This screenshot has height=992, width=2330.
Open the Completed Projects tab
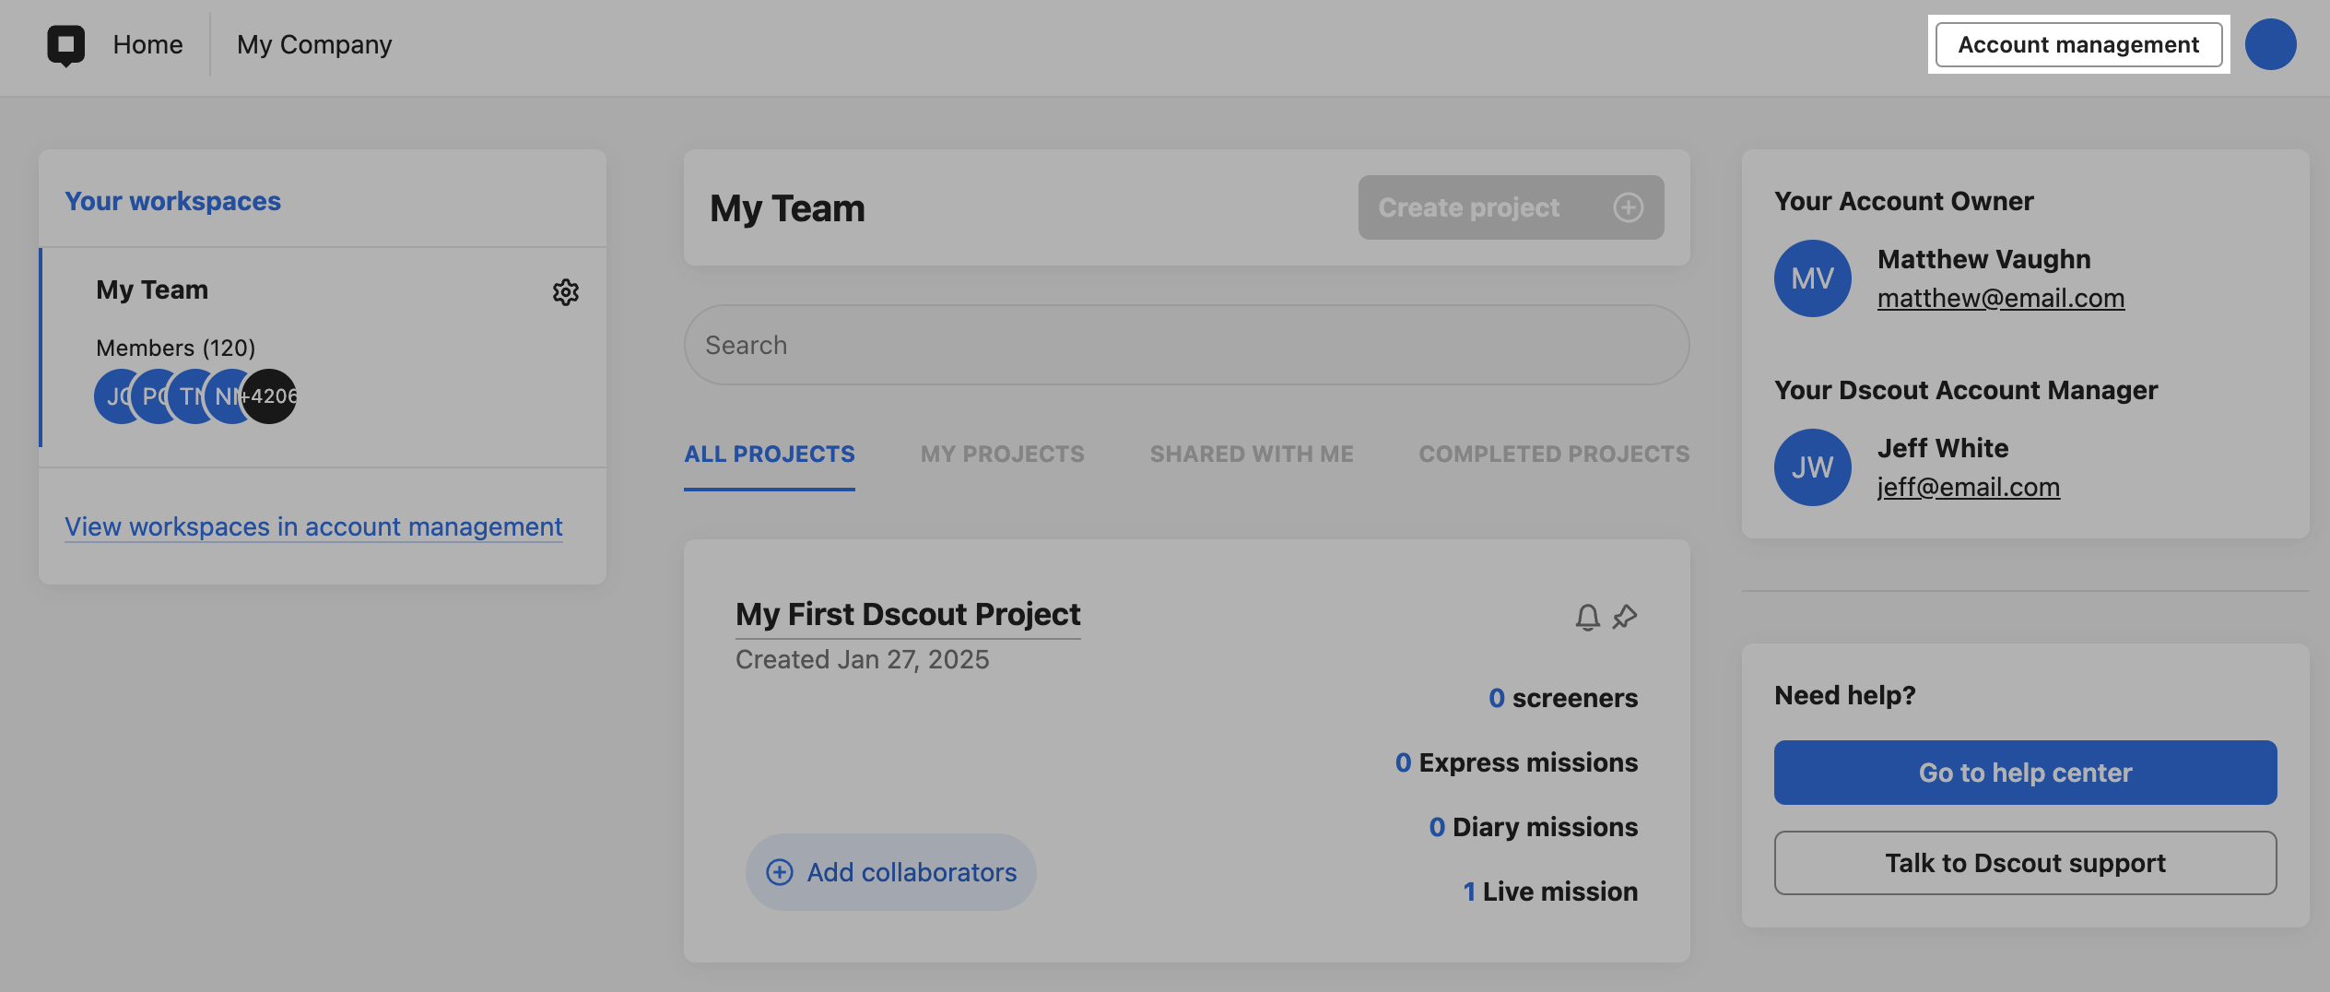point(1553,454)
